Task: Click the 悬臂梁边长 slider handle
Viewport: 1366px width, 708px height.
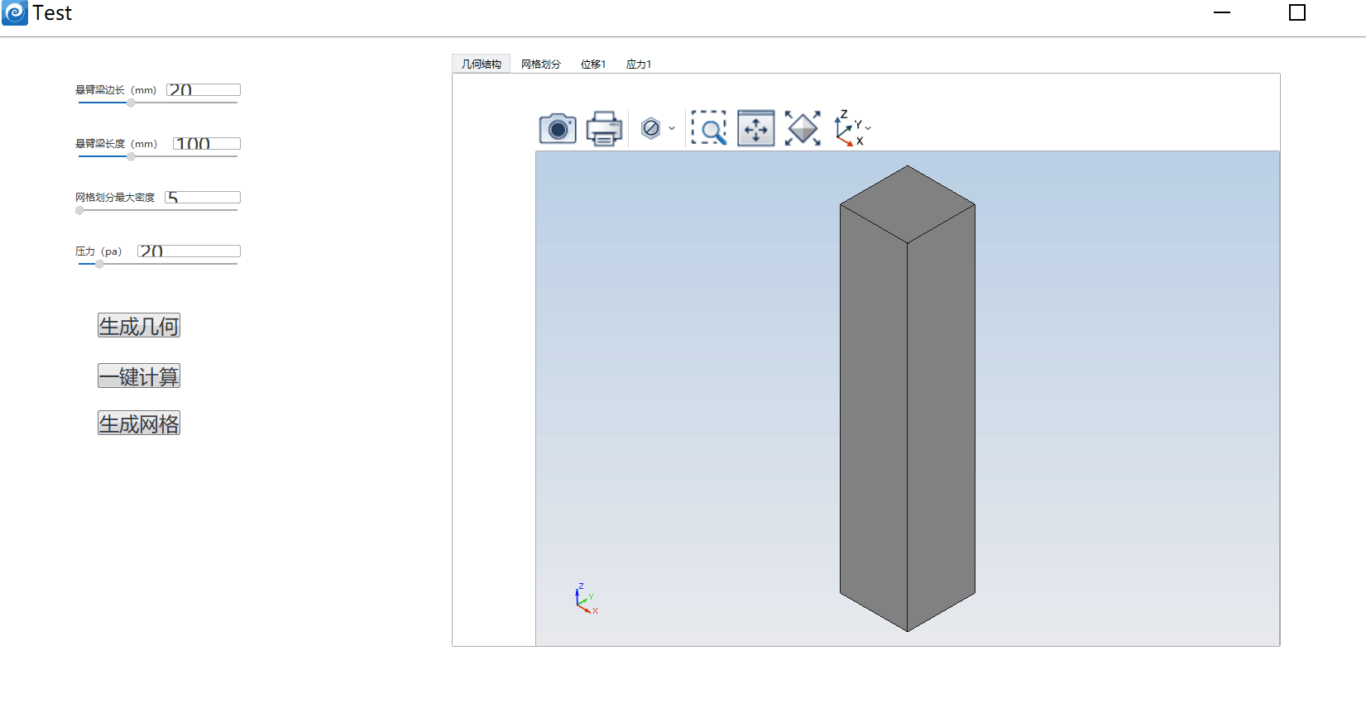Action: 131,103
